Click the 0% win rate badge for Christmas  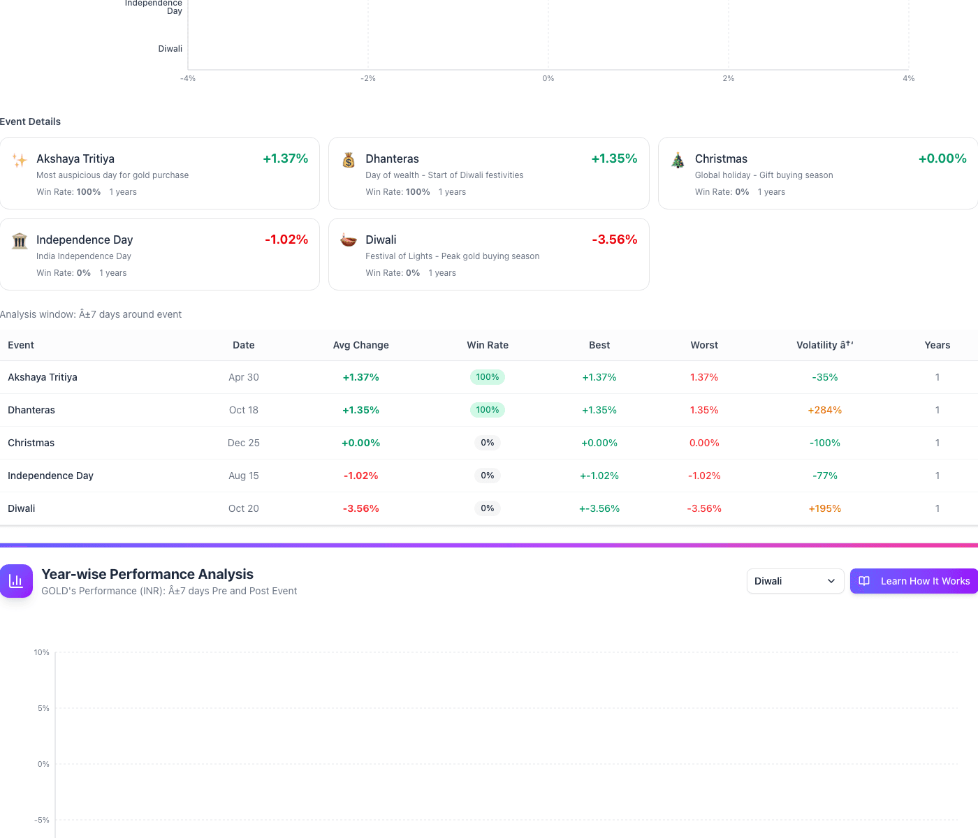tap(487, 443)
